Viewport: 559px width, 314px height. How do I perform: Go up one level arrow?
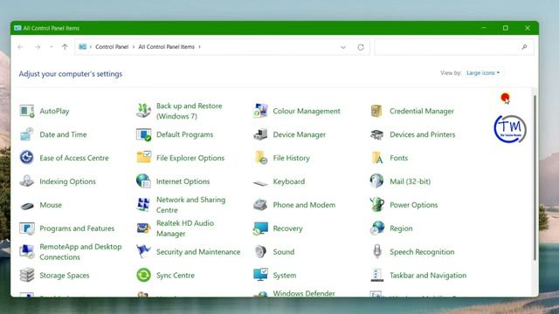(x=65, y=47)
